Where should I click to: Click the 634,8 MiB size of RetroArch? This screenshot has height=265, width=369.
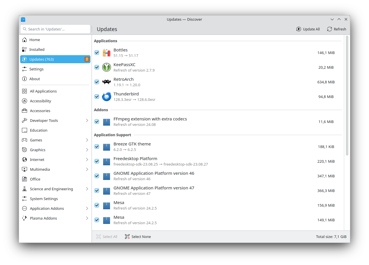click(326, 82)
